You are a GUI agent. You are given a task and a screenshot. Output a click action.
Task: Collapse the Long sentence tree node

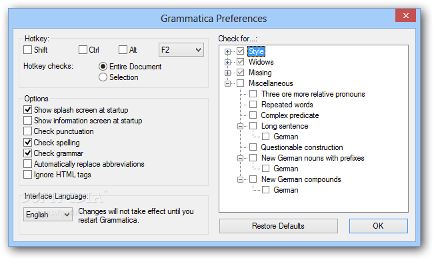[240, 126]
